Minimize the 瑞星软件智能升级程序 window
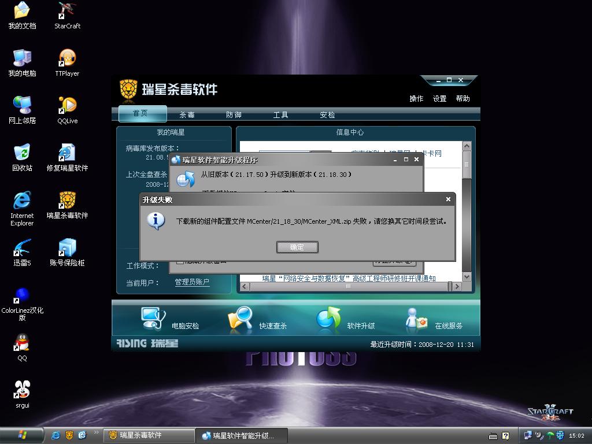 395,160
